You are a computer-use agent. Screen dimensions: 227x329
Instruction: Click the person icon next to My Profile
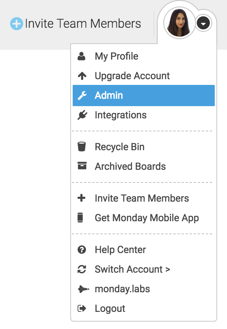[x=81, y=56]
